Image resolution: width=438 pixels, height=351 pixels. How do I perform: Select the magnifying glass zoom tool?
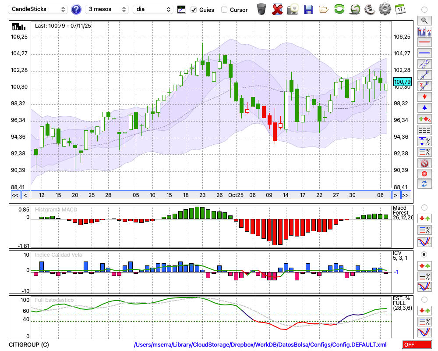(x=424, y=21)
